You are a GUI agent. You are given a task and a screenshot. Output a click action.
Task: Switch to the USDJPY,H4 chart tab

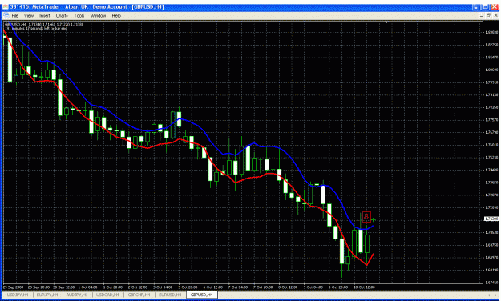pyautogui.click(x=18, y=295)
